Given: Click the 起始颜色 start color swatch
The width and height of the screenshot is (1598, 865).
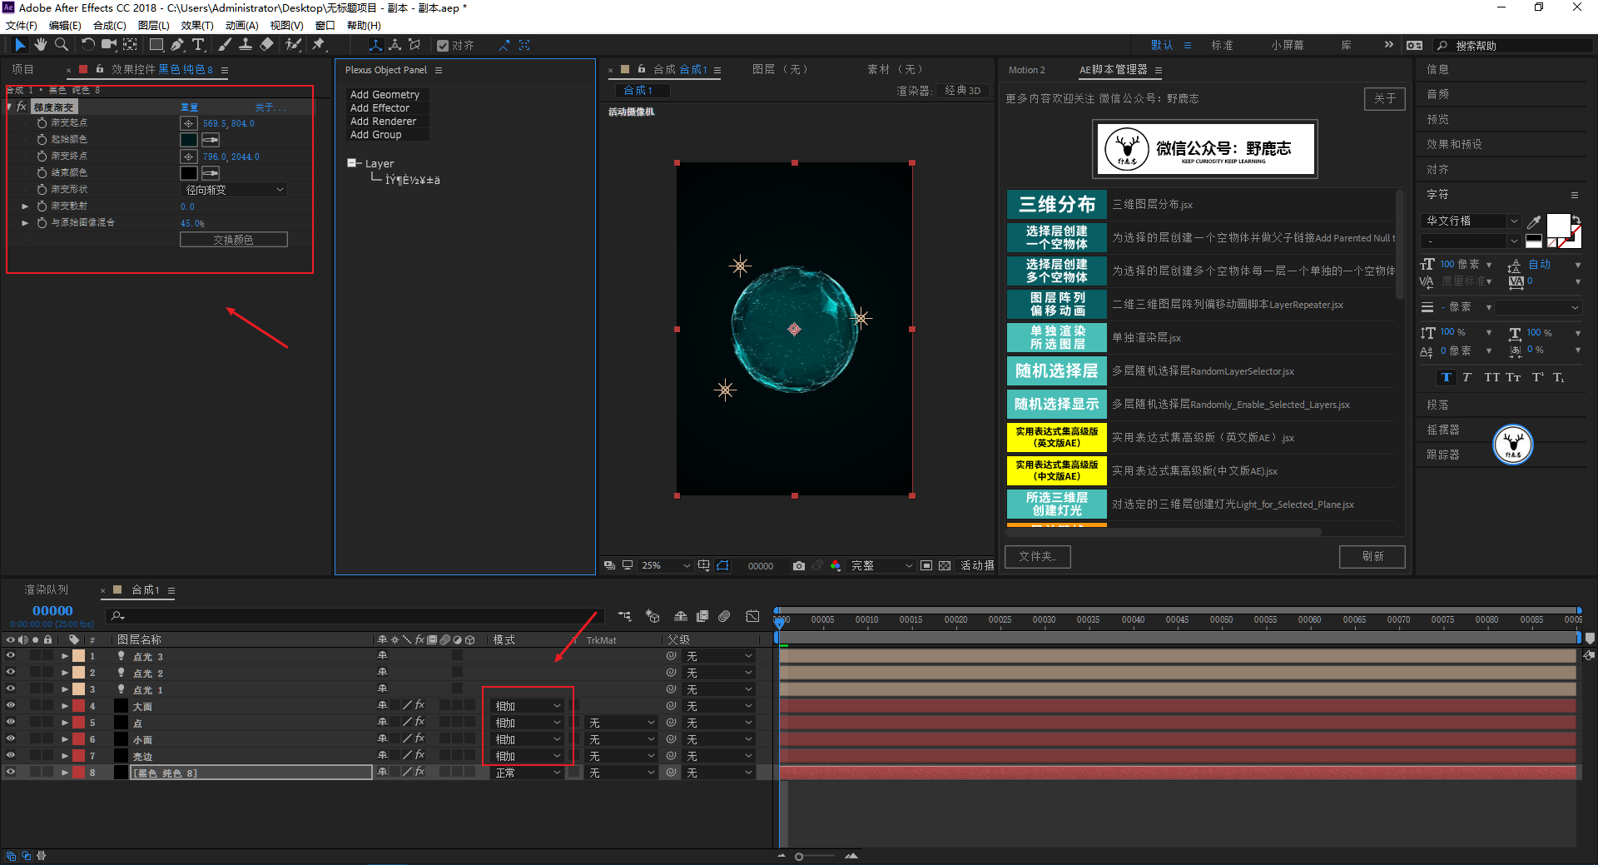Looking at the screenshot, I should pos(189,140).
